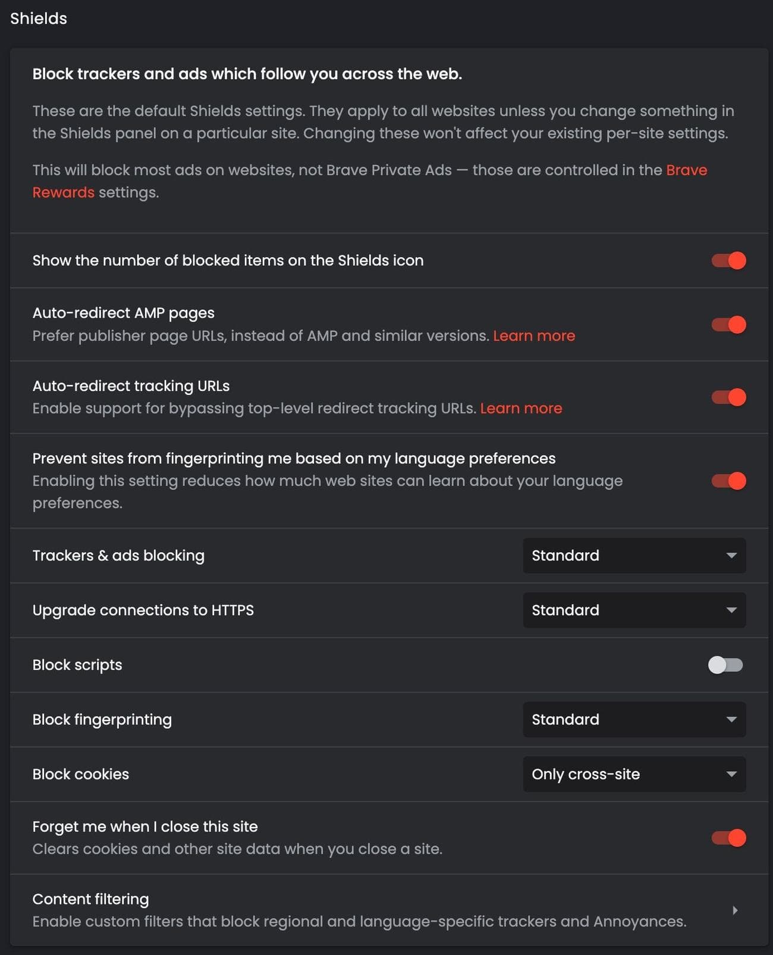Screen dimensions: 773x955
Task: Click the arrow on Trackers & ads blocking dropdown
Action: pos(731,556)
